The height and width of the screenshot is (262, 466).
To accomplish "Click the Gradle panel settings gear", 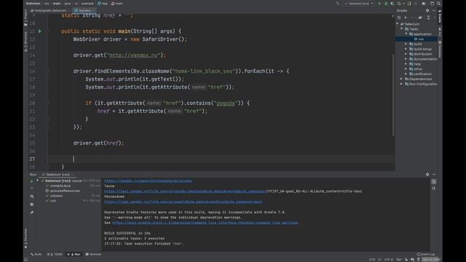I will 427,10.
